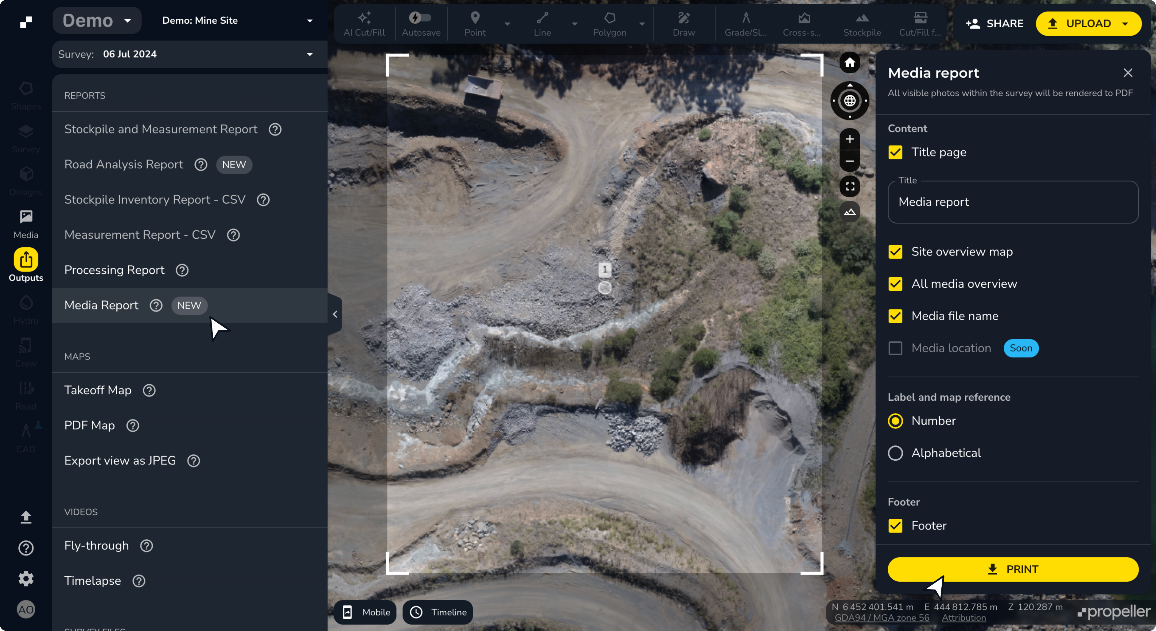The height and width of the screenshot is (631, 1156).
Task: Select the Grade/Slope tool
Action: [x=745, y=24]
